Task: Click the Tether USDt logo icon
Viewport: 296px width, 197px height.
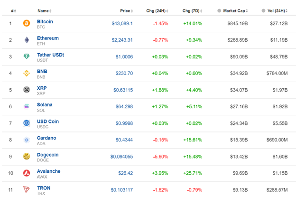Action: tap(27, 56)
